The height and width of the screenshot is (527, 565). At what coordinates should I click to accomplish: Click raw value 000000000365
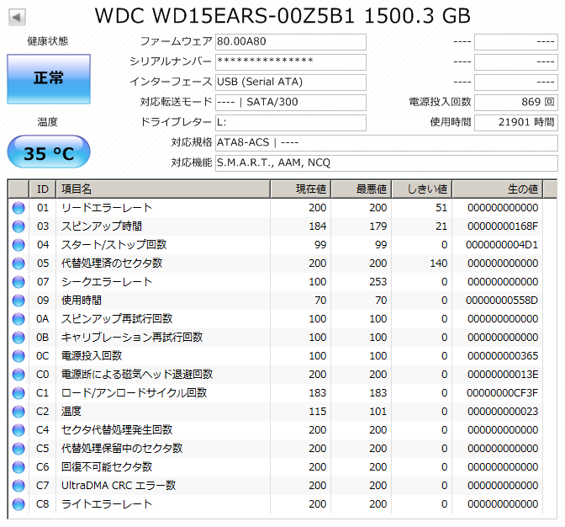[x=503, y=356]
